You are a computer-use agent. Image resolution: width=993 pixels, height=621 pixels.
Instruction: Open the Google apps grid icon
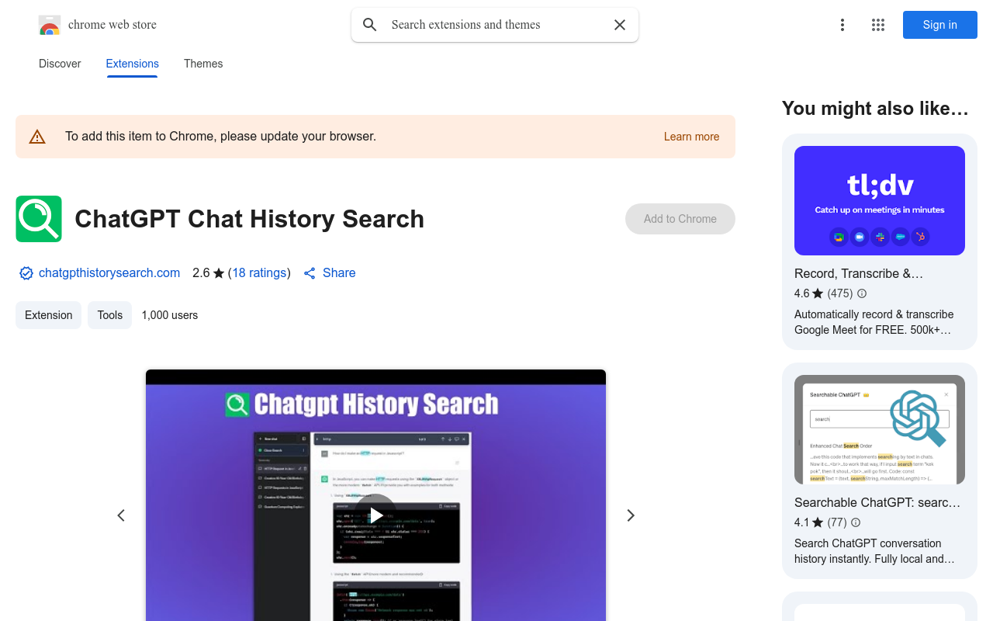pos(877,25)
